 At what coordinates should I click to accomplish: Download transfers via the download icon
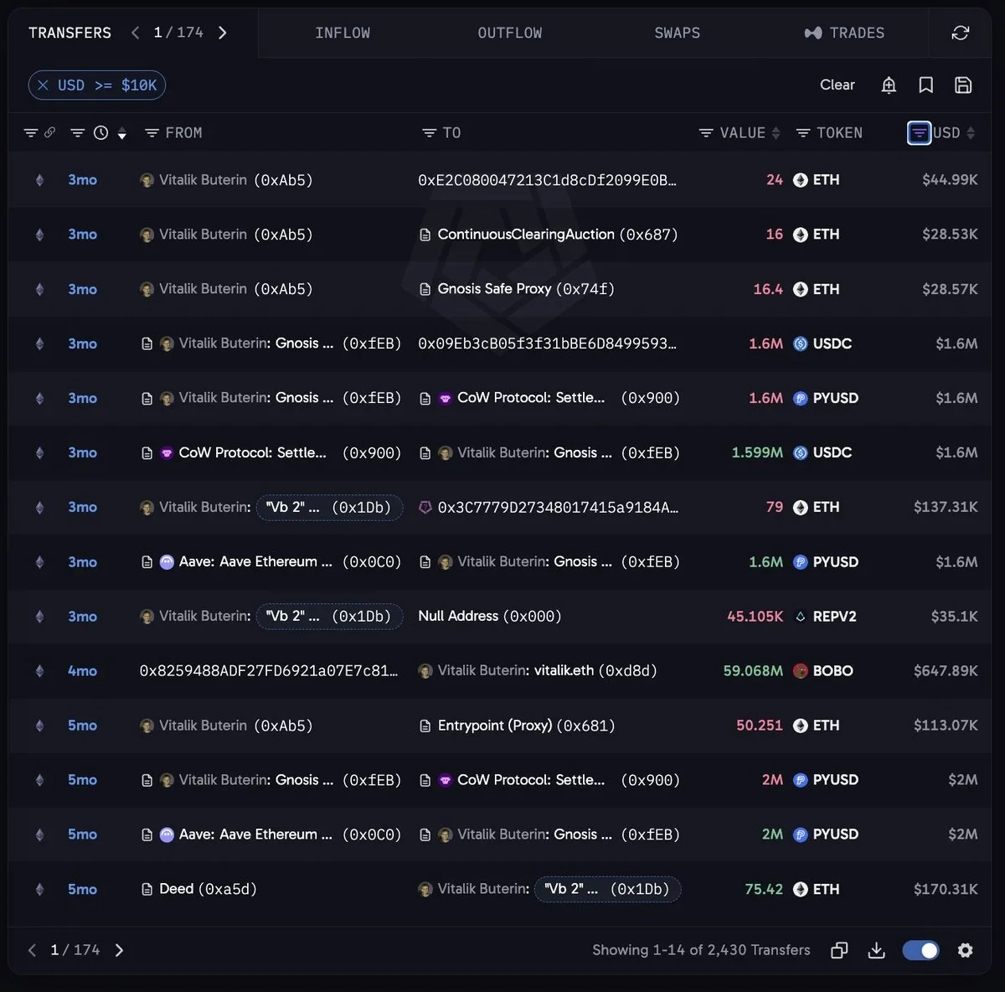coord(876,950)
